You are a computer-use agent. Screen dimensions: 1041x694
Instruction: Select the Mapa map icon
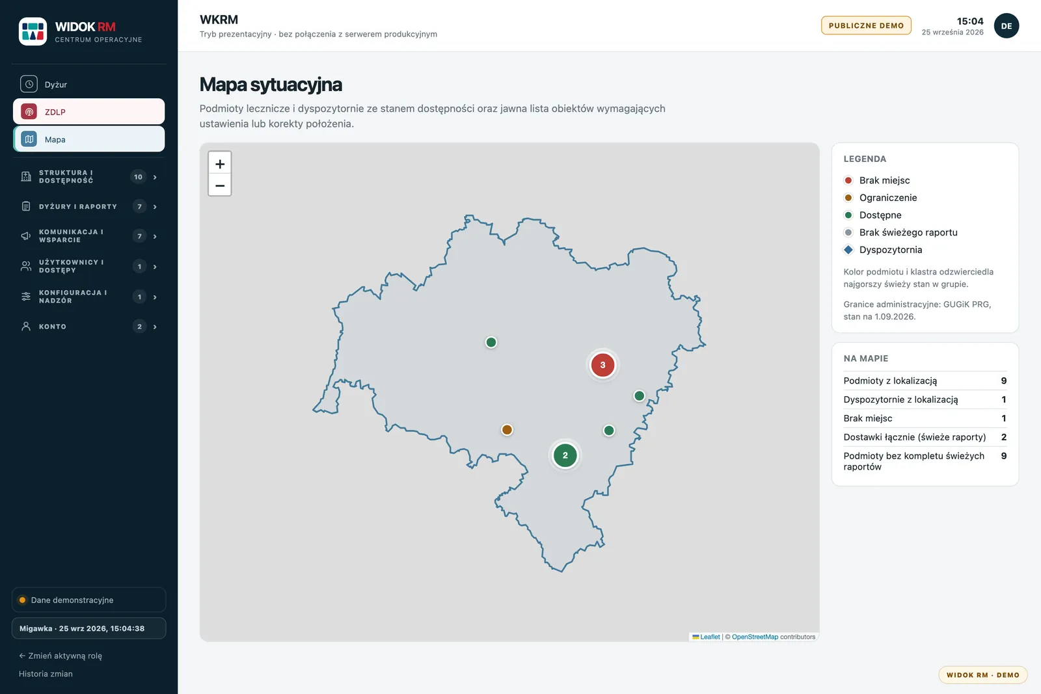29,139
